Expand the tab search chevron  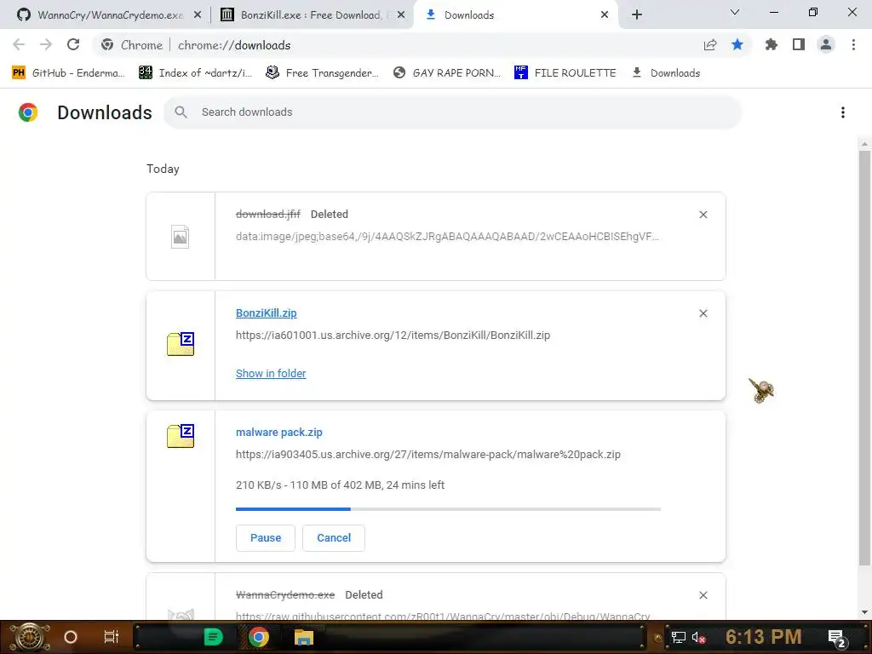734,12
